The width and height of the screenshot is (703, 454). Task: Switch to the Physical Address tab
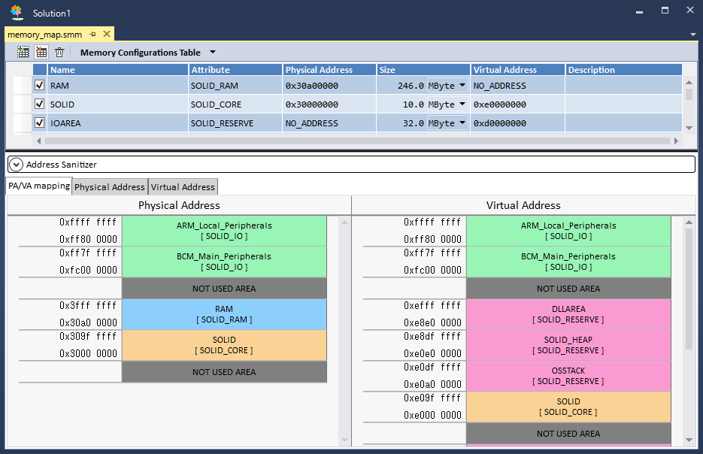point(110,187)
